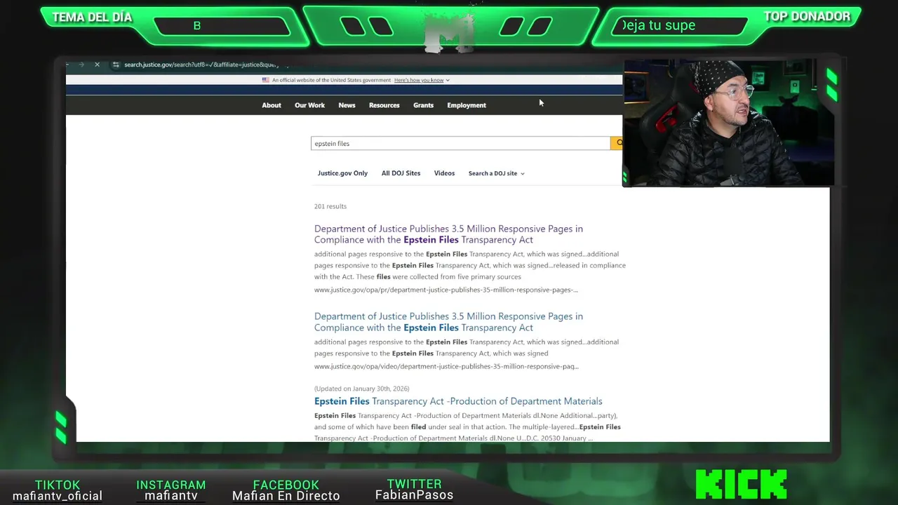Click the US flag icon in banner
Image resolution: width=898 pixels, height=505 pixels.
point(266,80)
